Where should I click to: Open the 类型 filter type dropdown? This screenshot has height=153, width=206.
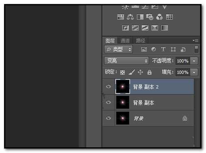click(x=118, y=49)
